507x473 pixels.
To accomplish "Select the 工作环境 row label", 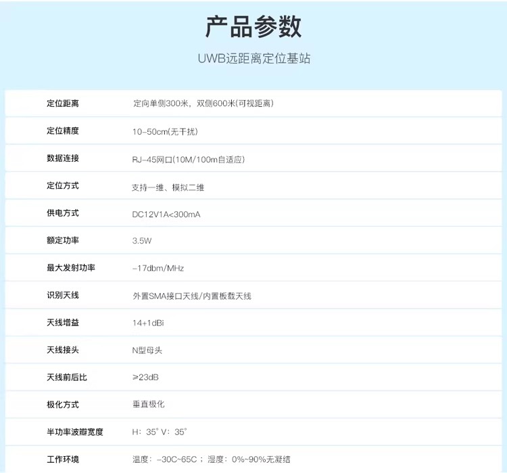I will tap(63, 459).
